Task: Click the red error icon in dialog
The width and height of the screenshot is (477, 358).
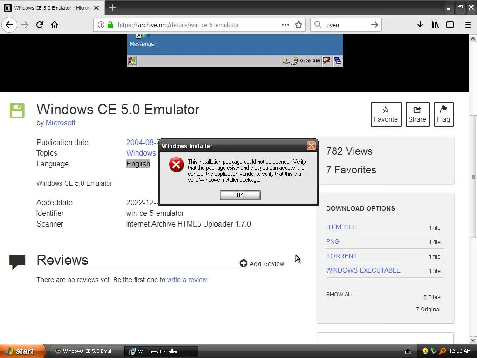Action: point(177,165)
